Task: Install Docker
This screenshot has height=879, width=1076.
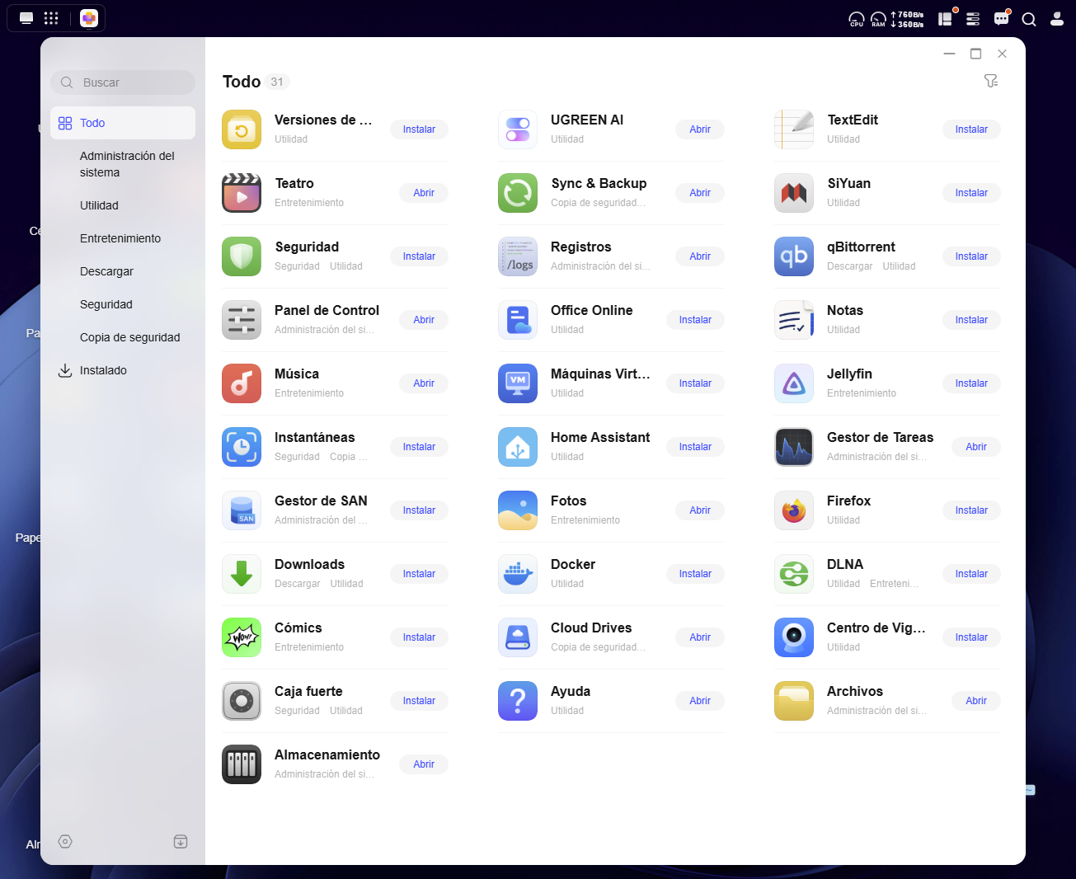Action: tap(695, 574)
